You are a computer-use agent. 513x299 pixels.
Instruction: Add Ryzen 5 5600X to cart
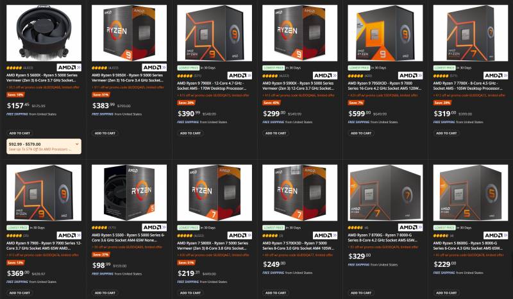[x=20, y=133]
